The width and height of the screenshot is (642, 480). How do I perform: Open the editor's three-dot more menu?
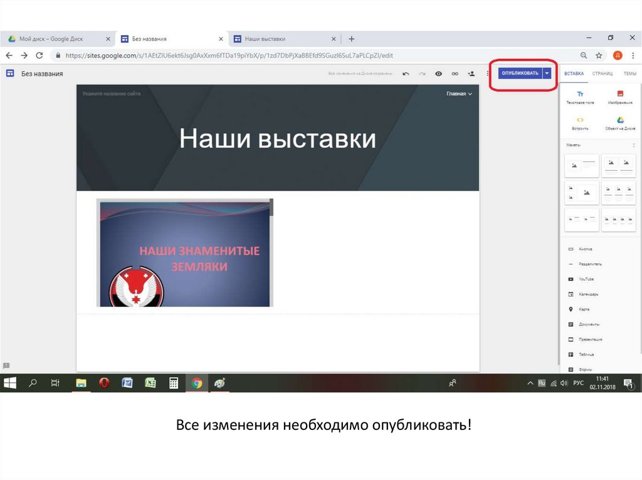coord(487,74)
